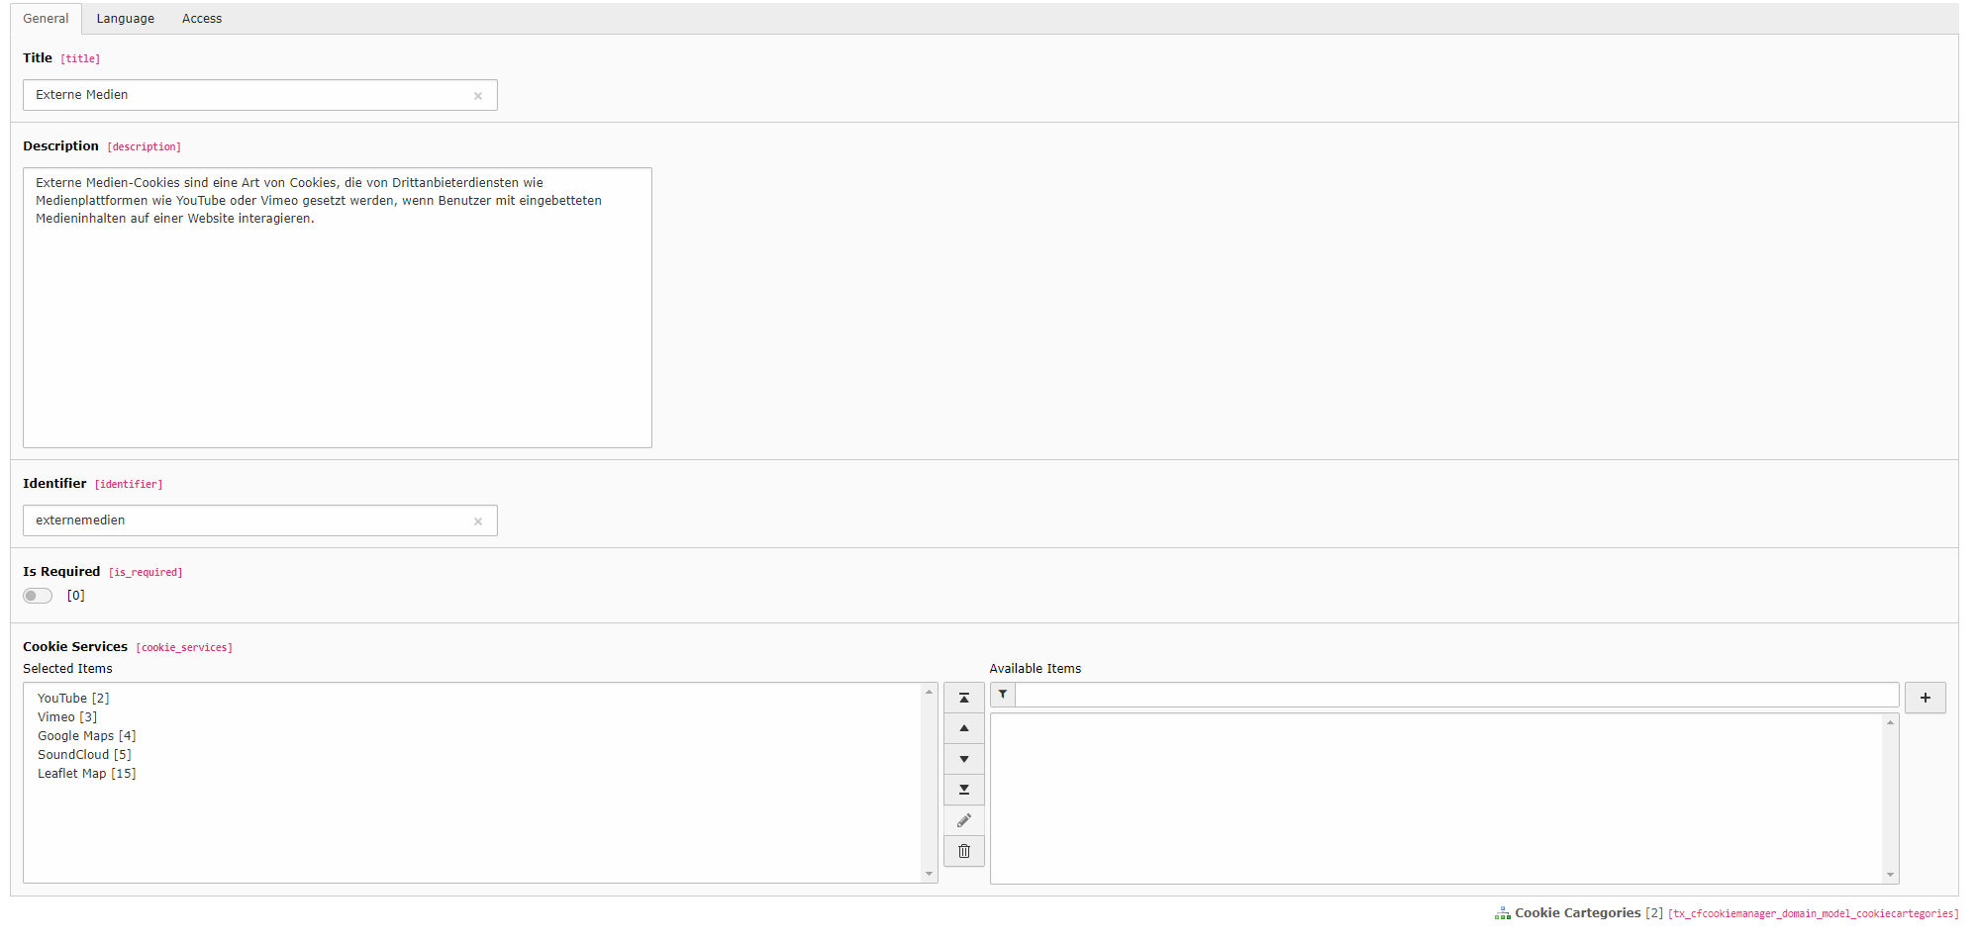Viewport: 1979px width, 943px height.
Task: Open the Access tab
Action: coord(202,19)
